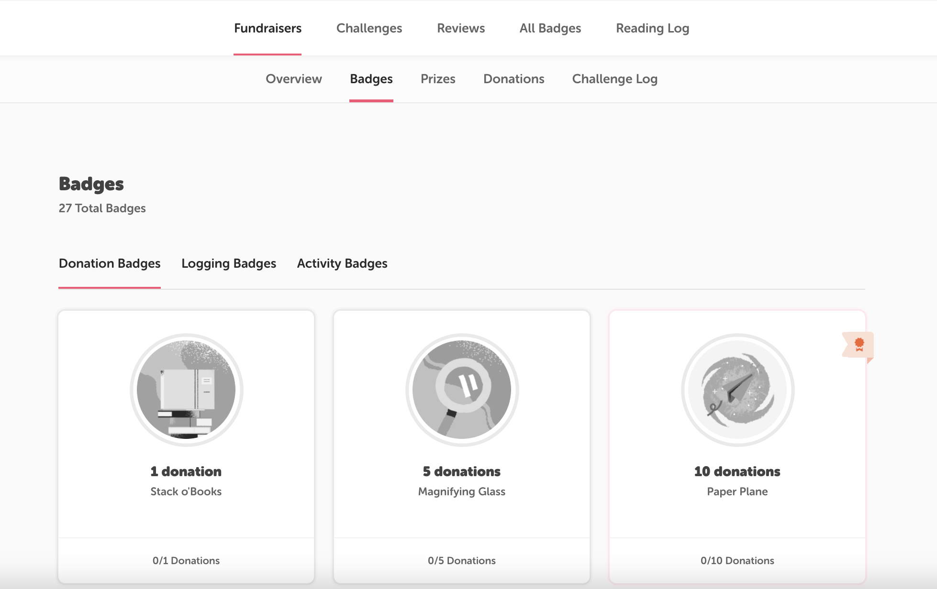Viewport: 937px width, 589px height.
Task: Select the Donation Badges filter
Action: pos(109,263)
